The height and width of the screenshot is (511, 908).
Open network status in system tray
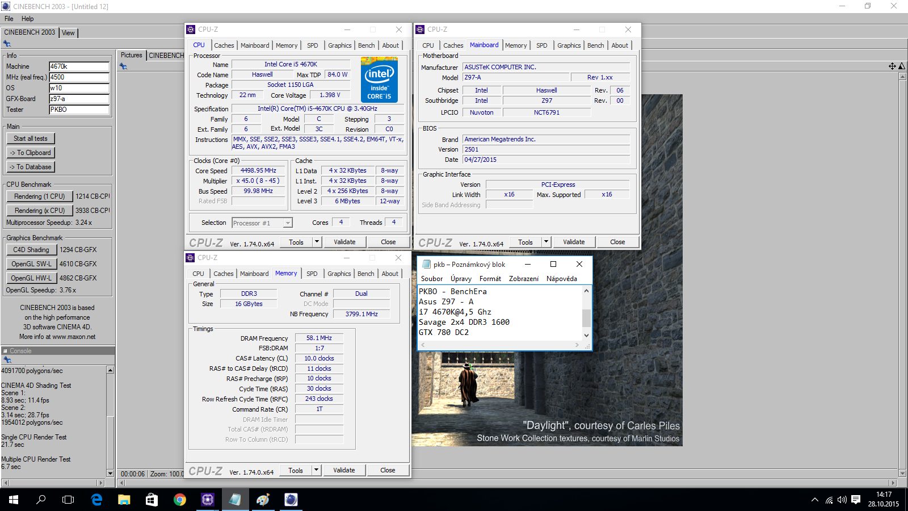click(829, 500)
